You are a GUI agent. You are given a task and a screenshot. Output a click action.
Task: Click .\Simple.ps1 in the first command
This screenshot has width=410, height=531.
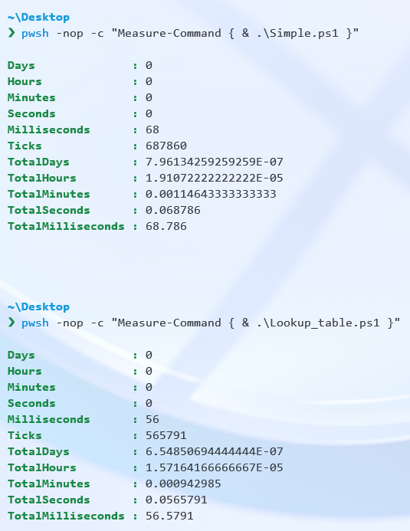click(297, 33)
